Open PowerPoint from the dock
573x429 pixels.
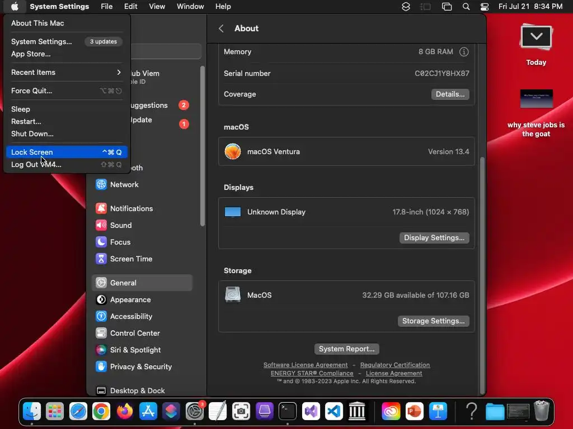pos(414,411)
